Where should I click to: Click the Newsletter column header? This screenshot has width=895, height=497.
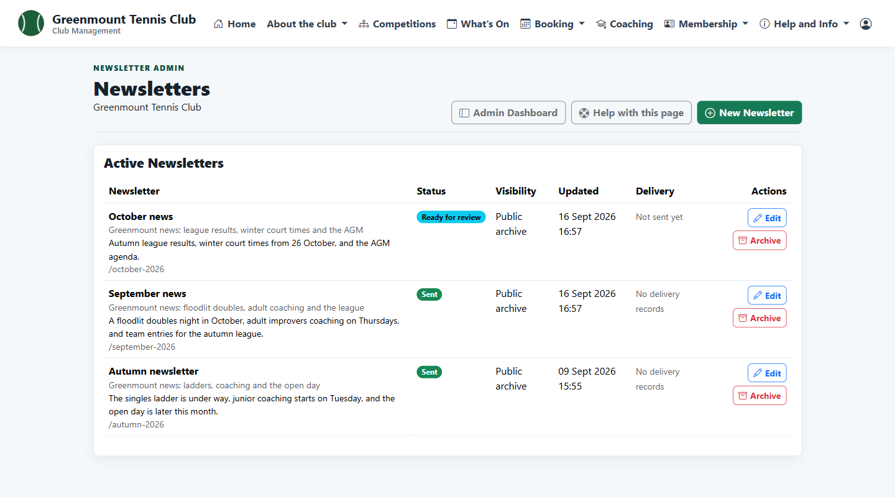(134, 191)
